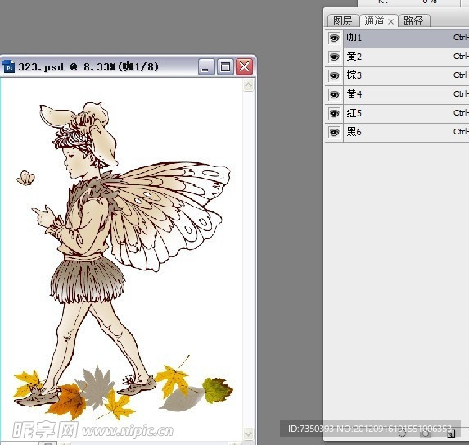Maximize the 323.psd document window
Image resolution: width=469 pixels, height=445 pixels.
pyautogui.click(x=225, y=66)
